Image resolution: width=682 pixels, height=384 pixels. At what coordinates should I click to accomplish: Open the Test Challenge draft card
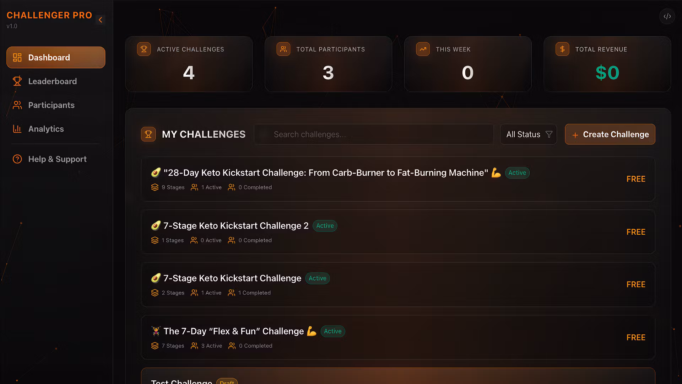pos(398,376)
